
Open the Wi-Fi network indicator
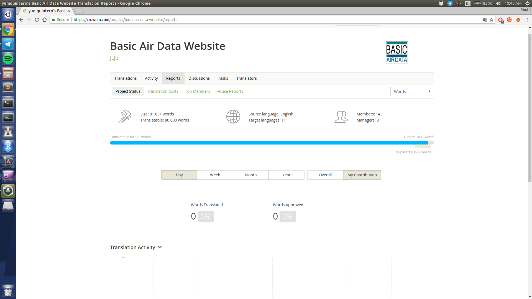459,3
